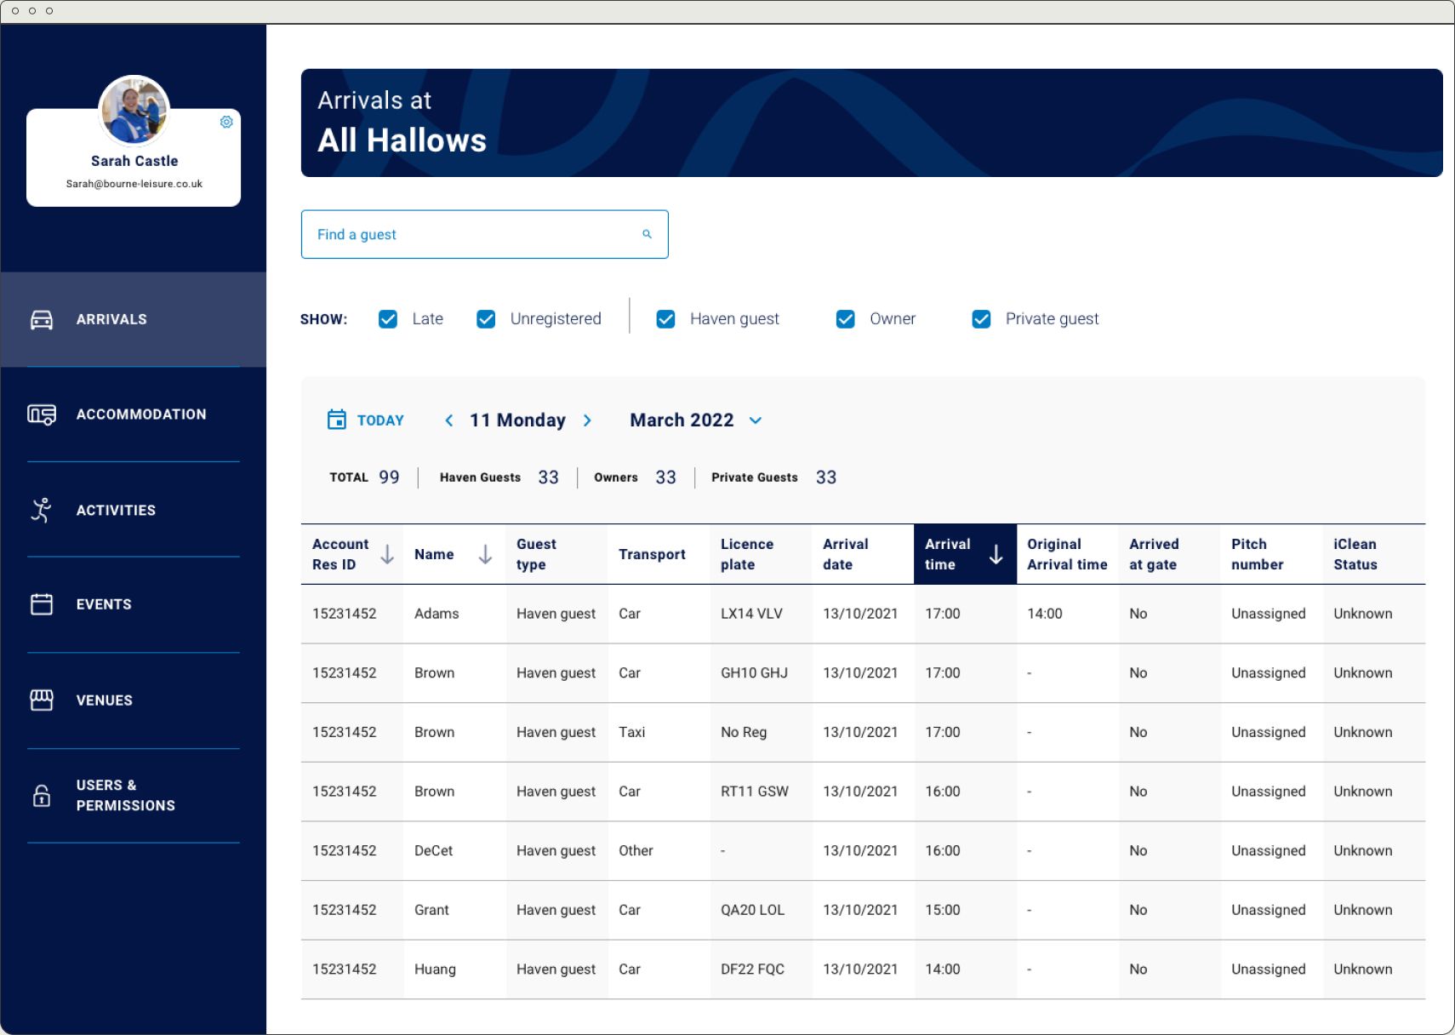Viewport: 1455px width, 1035px height.
Task: Open the Accommodation menu item
Action: [134, 415]
